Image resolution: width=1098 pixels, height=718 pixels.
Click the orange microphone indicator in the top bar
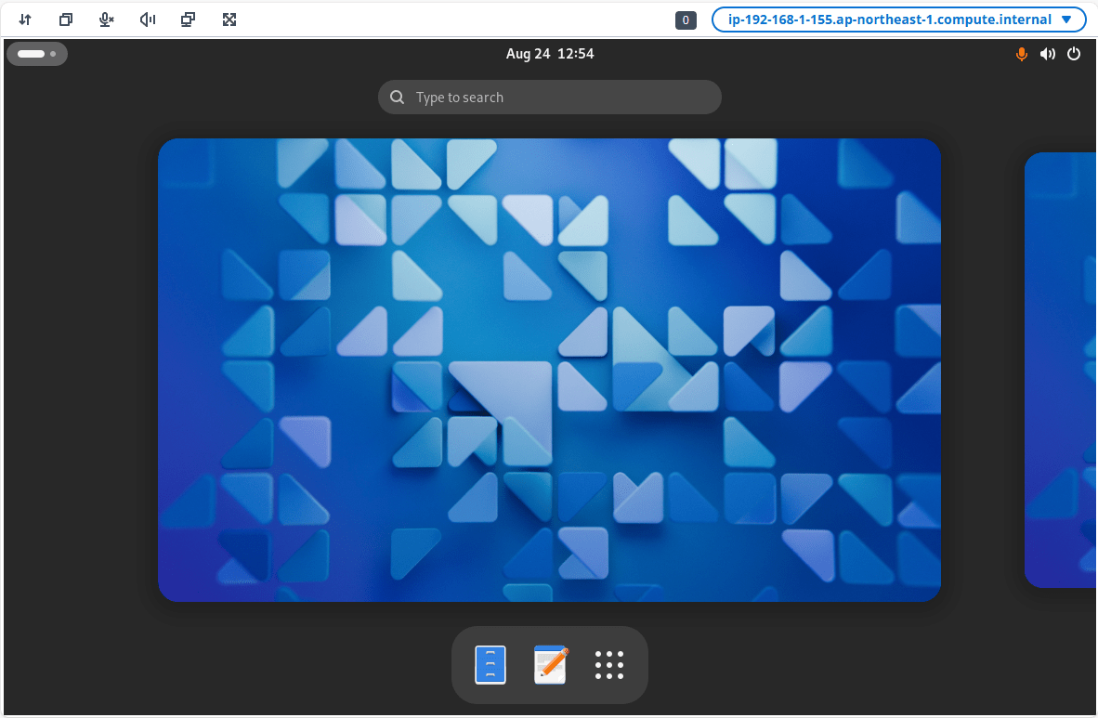[1022, 54]
